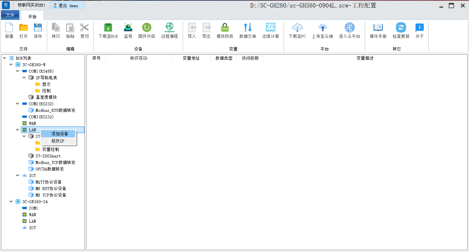The height and width of the screenshot is (252, 469).
Task: Start Firmware Upgrade (固件升级)
Action: click(146, 28)
